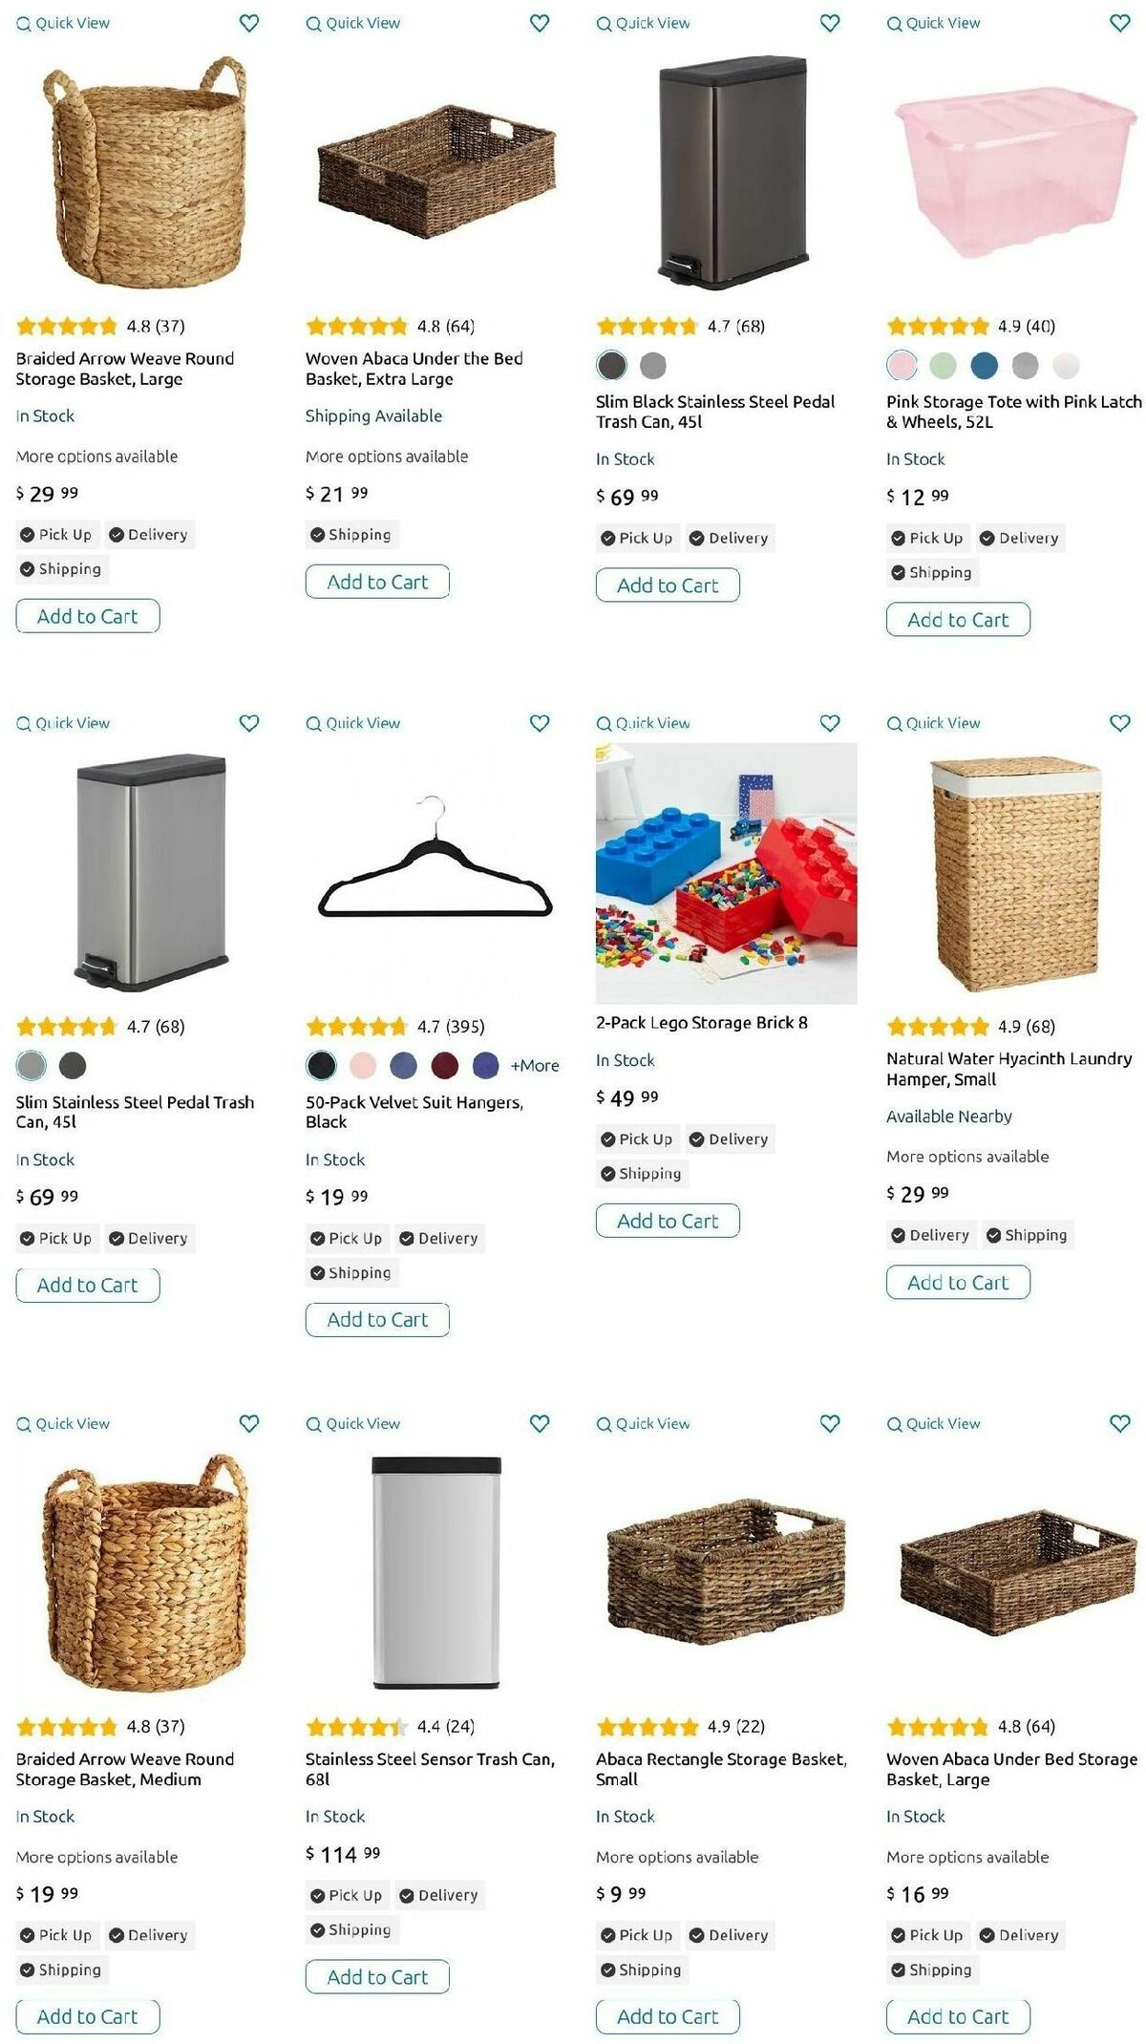Open Quick View for Woven Abaca Extra Large basket

353,23
